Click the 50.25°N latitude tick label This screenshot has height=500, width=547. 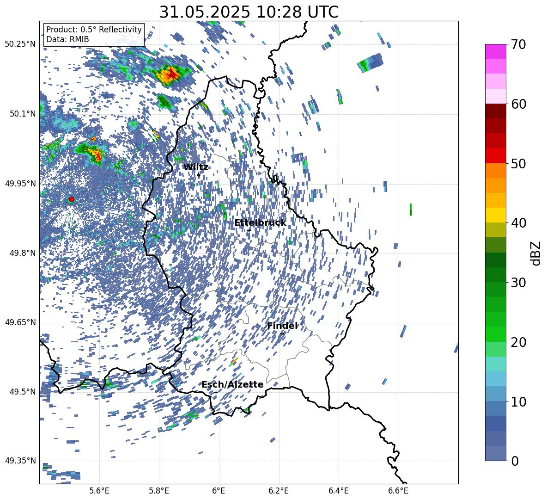click(21, 44)
